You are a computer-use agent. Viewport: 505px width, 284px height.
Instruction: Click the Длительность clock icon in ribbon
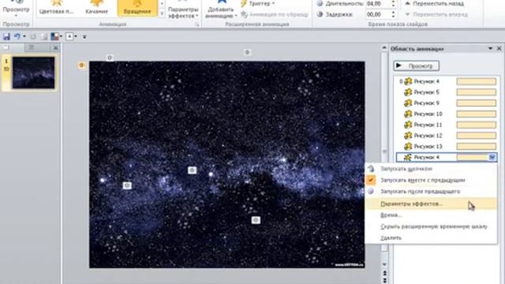pos(320,3)
